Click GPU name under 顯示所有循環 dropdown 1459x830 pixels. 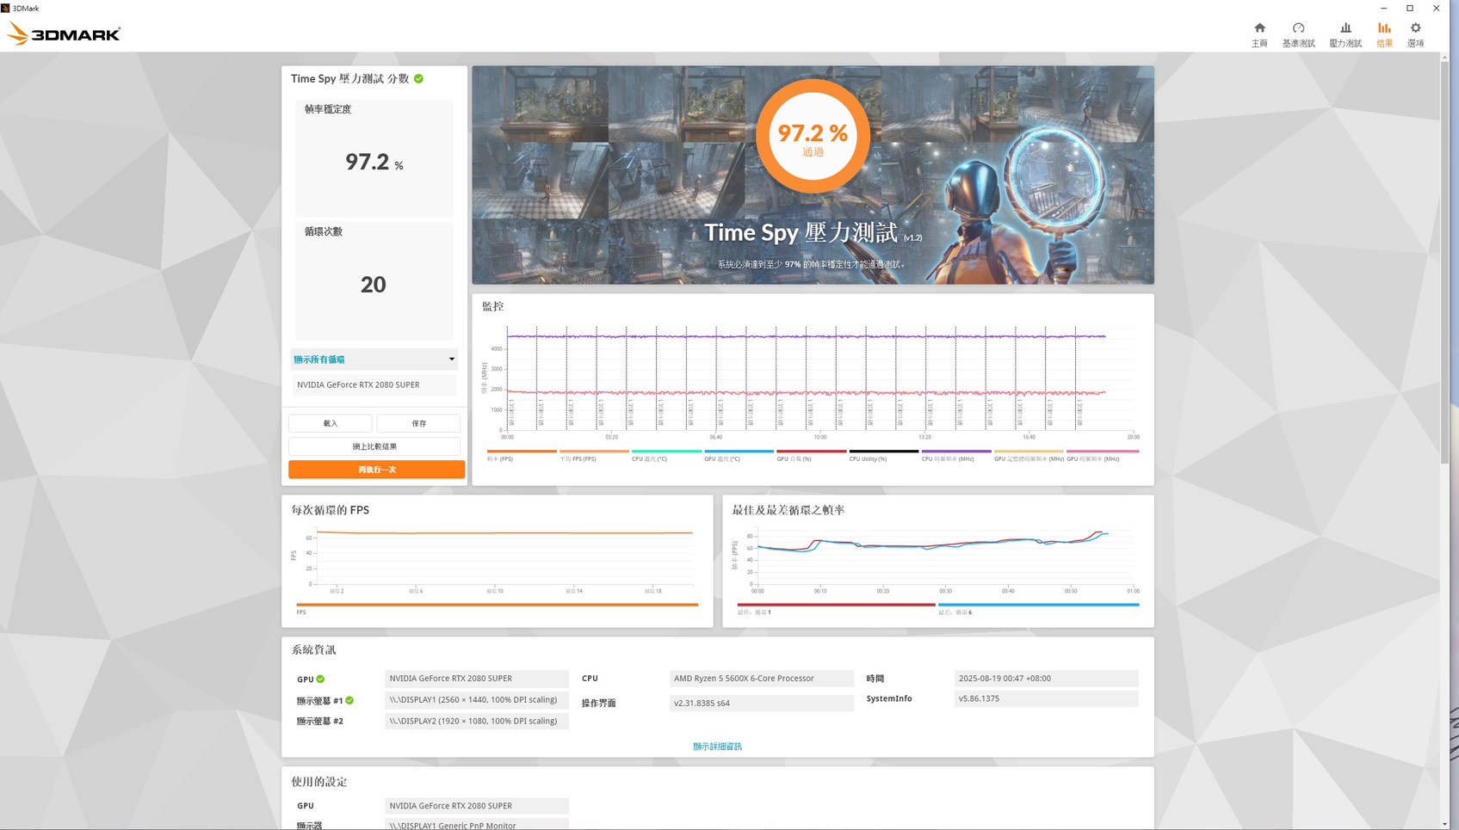coord(374,384)
